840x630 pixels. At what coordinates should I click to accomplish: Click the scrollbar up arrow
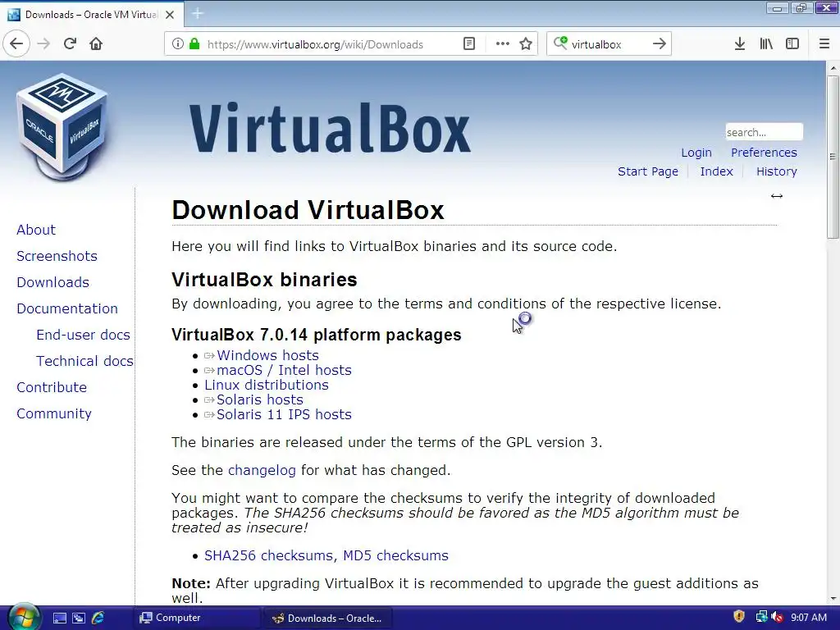click(833, 68)
